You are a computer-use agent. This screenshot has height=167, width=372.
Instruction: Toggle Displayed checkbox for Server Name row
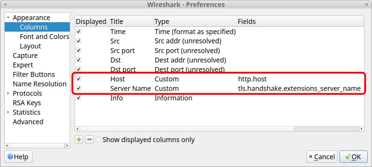point(79,88)
